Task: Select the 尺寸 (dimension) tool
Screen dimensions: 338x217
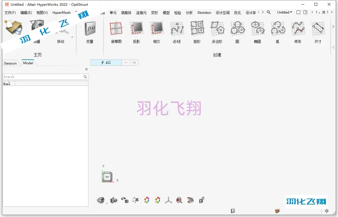Action: [x=318, y=32]
